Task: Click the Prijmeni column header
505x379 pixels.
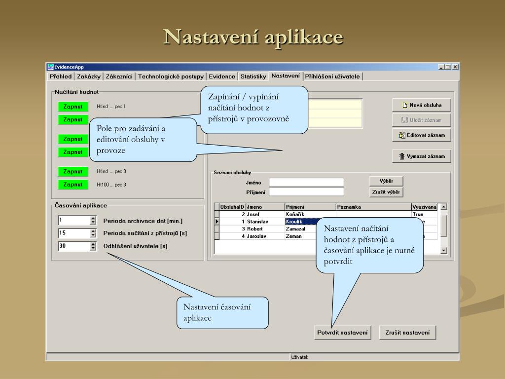Action: click(310, 207)
